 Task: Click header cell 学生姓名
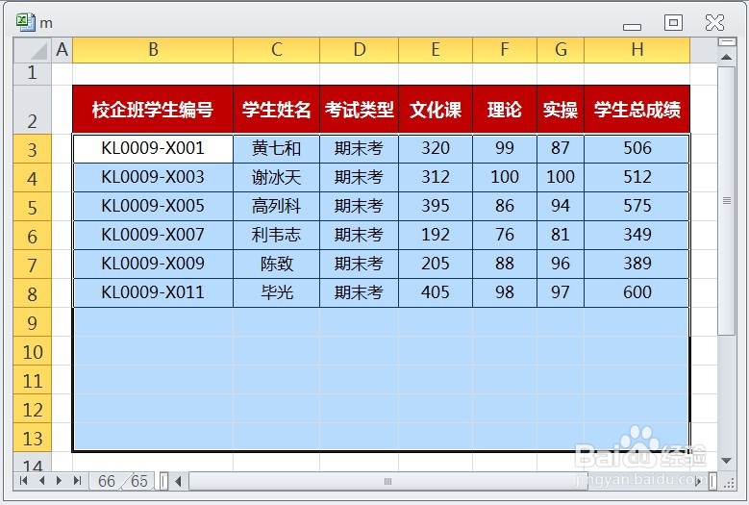(x=277, y=110)
